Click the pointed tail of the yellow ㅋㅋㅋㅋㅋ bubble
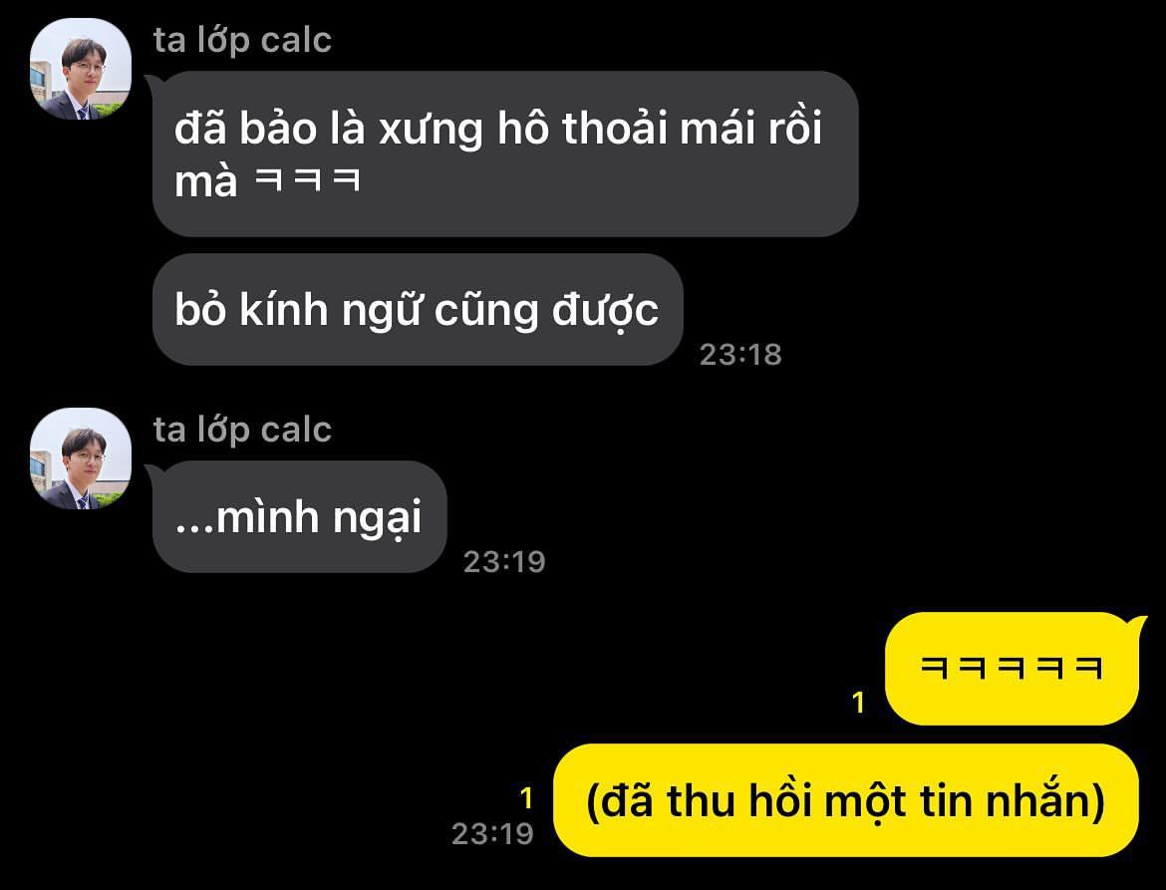 [1138, 623]
